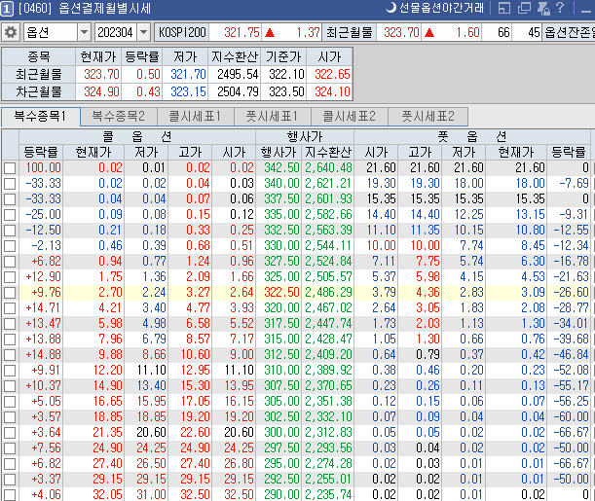This screenshot has height=501, width=595.
Task: Tick the checkbox on the 335.00 row
Action: point(10,214)
